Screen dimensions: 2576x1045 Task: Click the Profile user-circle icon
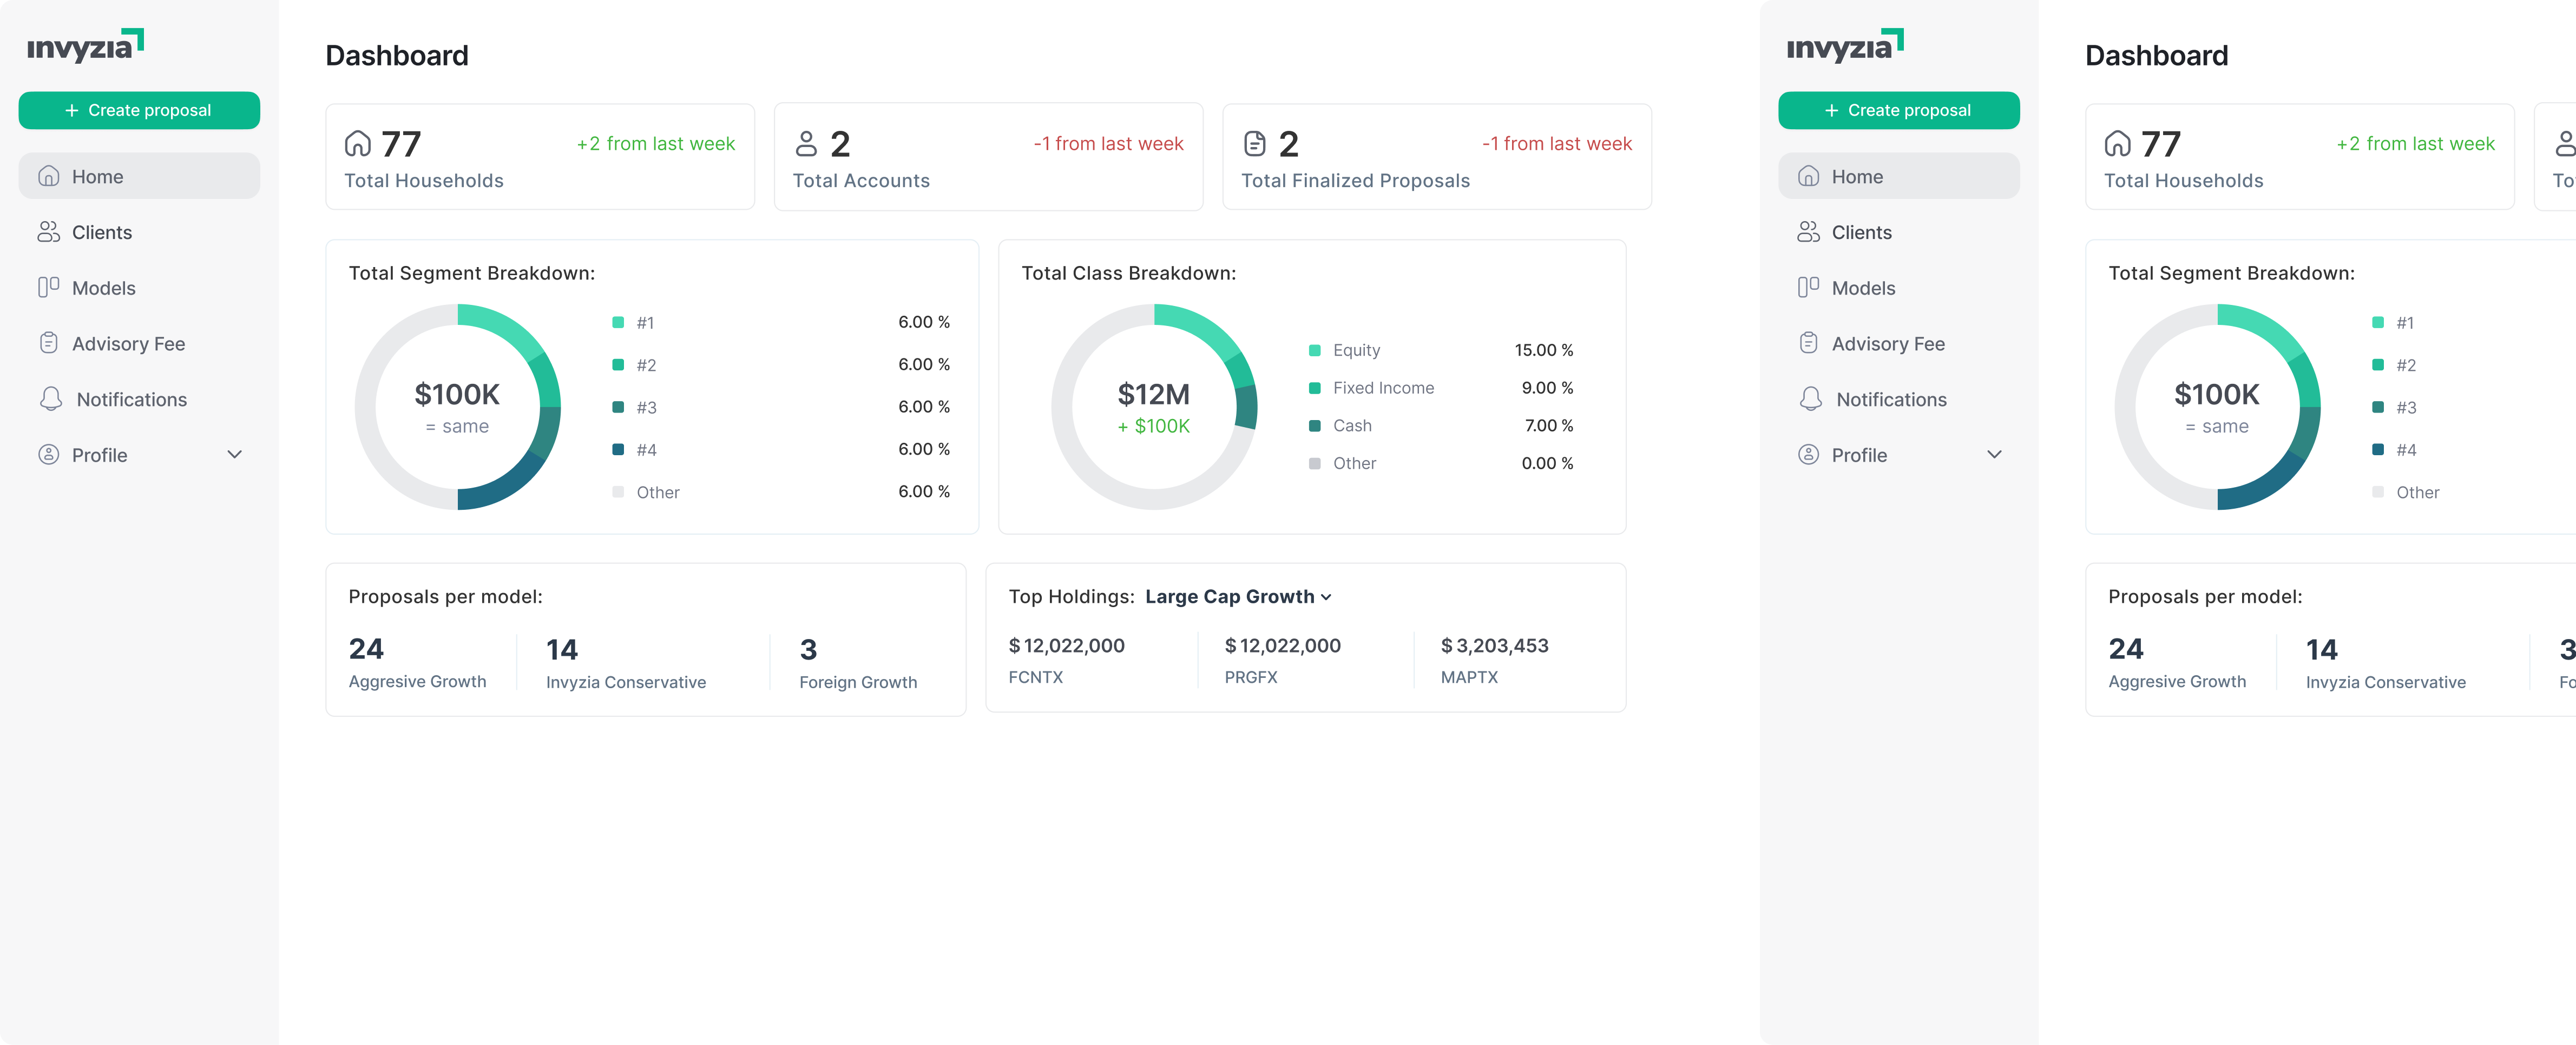tap(48, 455)
